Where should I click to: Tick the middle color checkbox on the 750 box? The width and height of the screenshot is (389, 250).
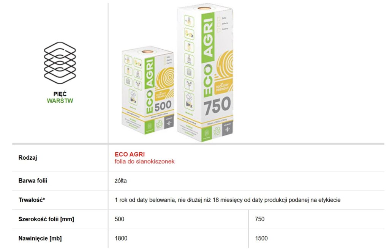point(218,25)
